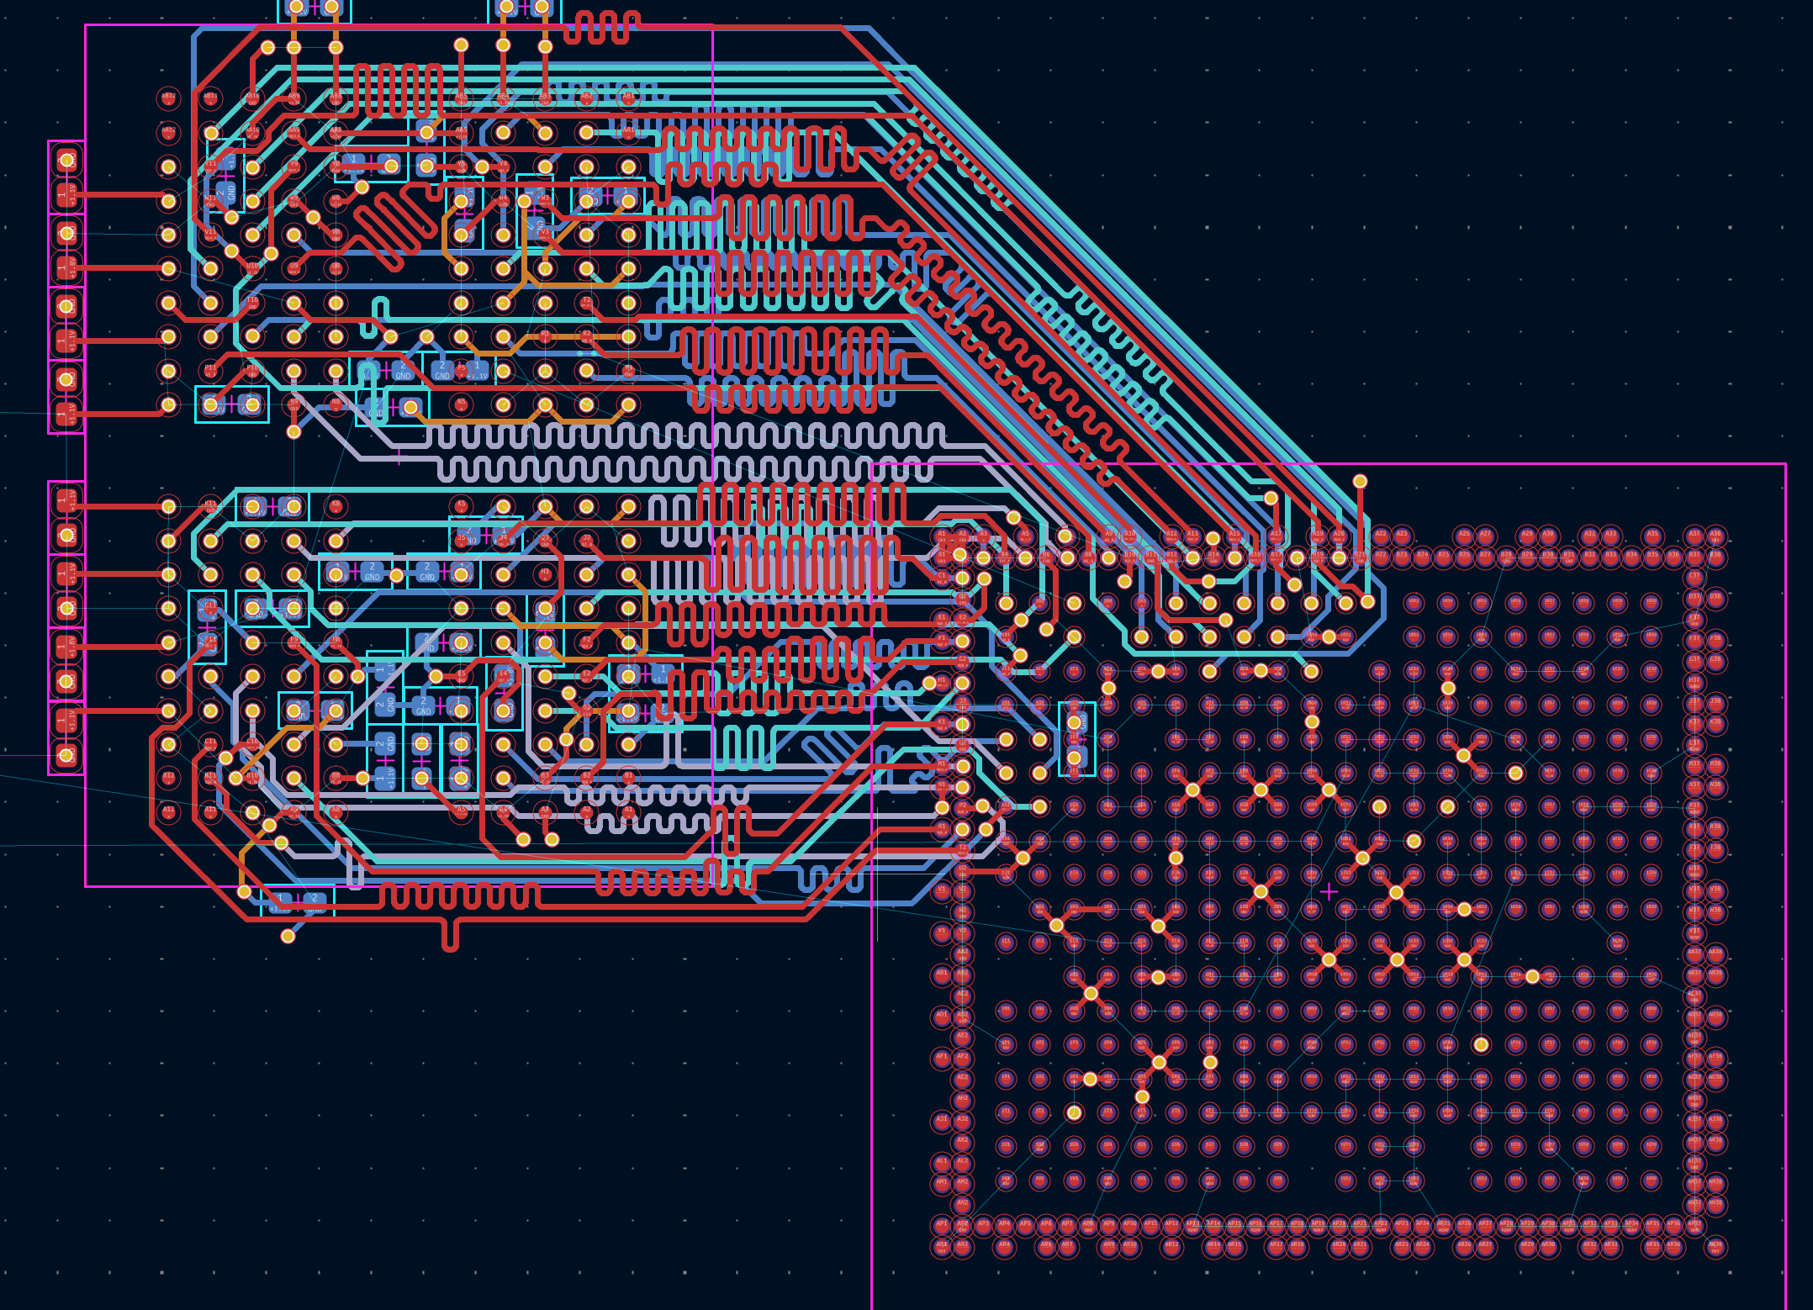This screenshot has width=1813, height=1310.
Task: Select pad A12 in BGA top row
Action: coord(1171,535)
